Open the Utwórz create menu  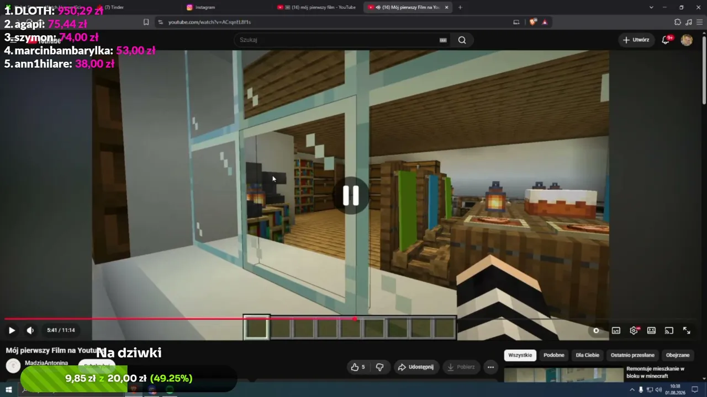[x=636, y=40]
